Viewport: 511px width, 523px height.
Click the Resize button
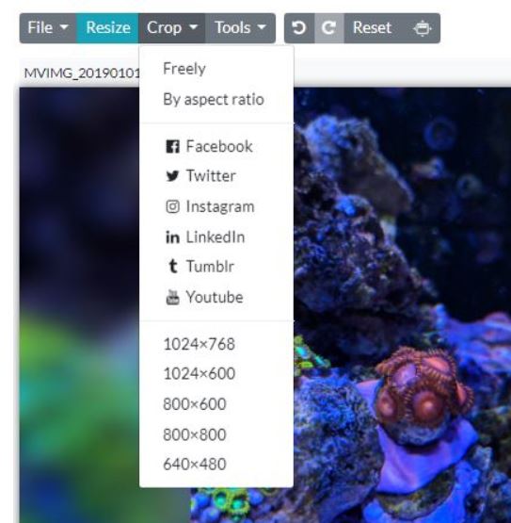107,28
